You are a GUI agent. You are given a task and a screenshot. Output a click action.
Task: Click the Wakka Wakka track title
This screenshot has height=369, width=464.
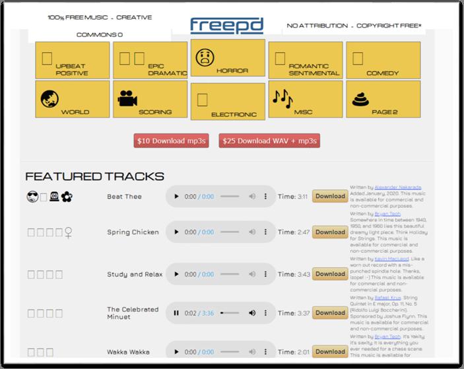click(x=128, y=352)
